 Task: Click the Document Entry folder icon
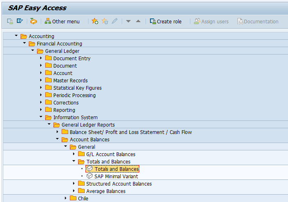coord(48,58)
